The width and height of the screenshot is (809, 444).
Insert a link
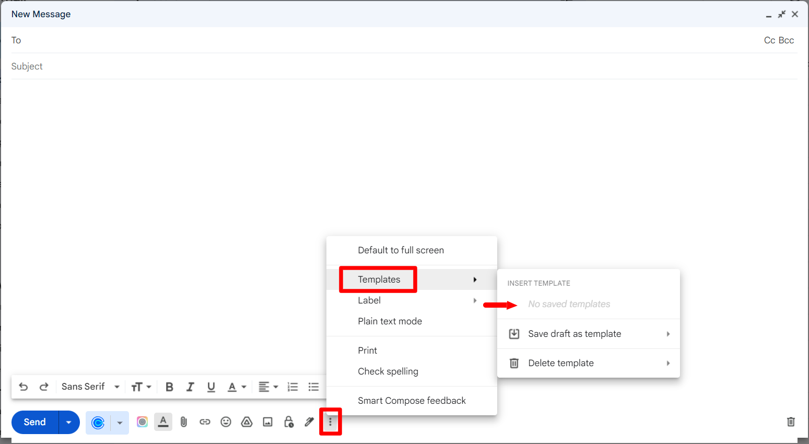click(205, 422)
